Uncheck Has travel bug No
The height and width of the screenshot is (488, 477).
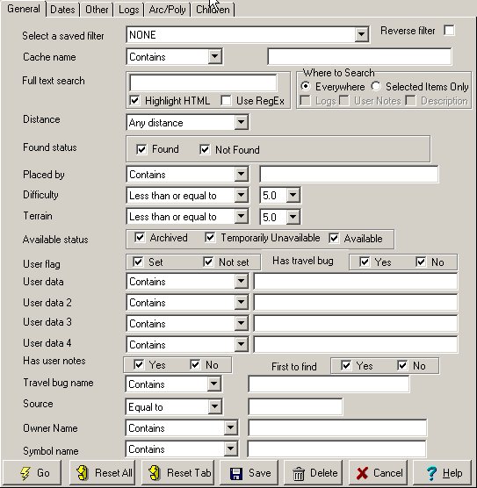[421, 262]
